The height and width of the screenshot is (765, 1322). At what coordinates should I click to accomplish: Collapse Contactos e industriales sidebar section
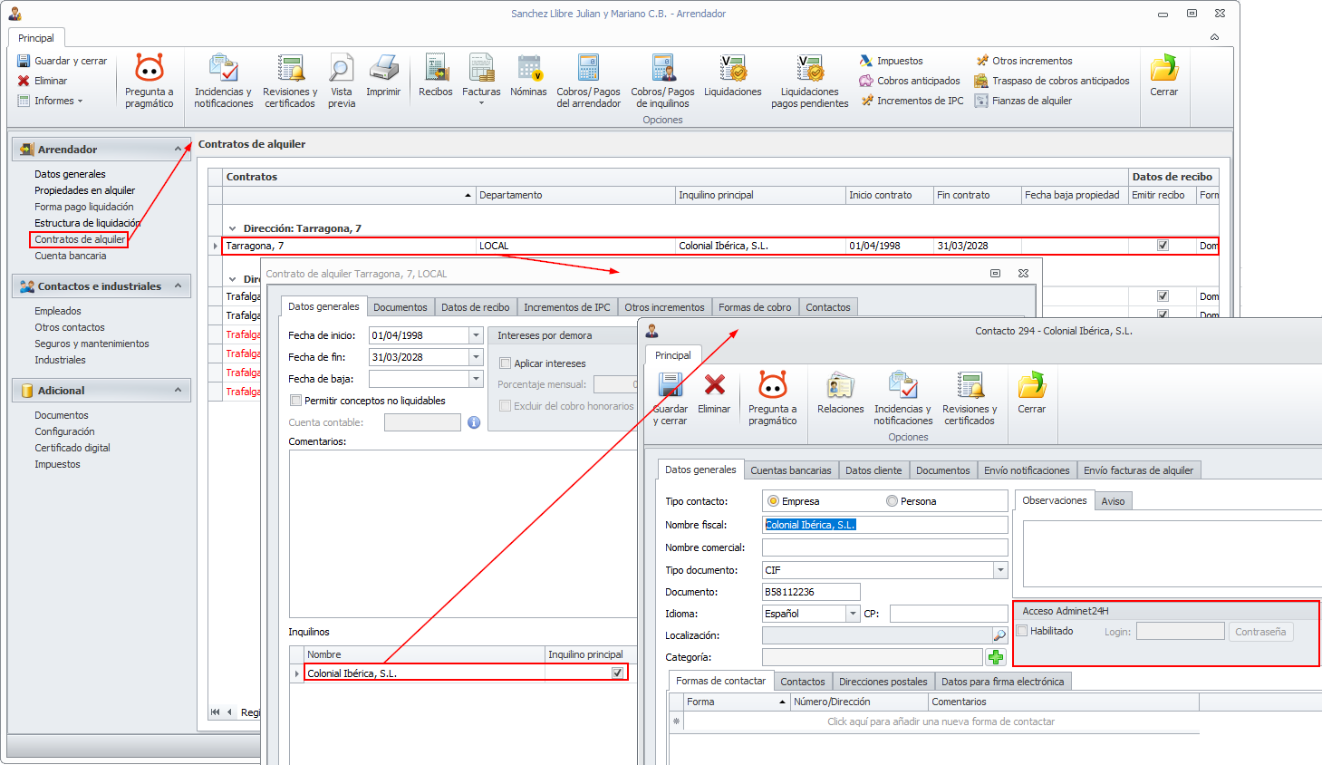(x=179, y=286)
